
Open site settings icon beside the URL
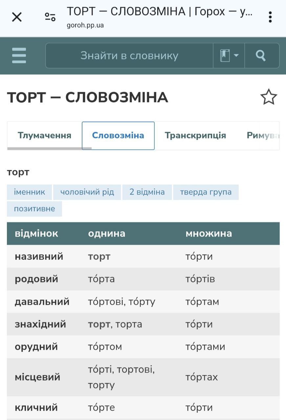click(50, 17)
